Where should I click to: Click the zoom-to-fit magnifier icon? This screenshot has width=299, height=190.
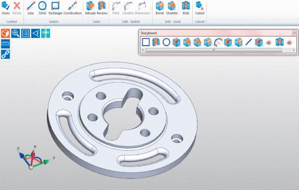click(x=15, y=33)
